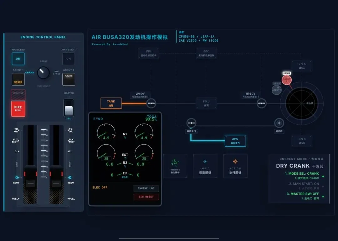Image resolution: width=338 pixels, height=241 pixels.
Task: Toggle the MAN START ON switch
Action: [x=69, y=58]
